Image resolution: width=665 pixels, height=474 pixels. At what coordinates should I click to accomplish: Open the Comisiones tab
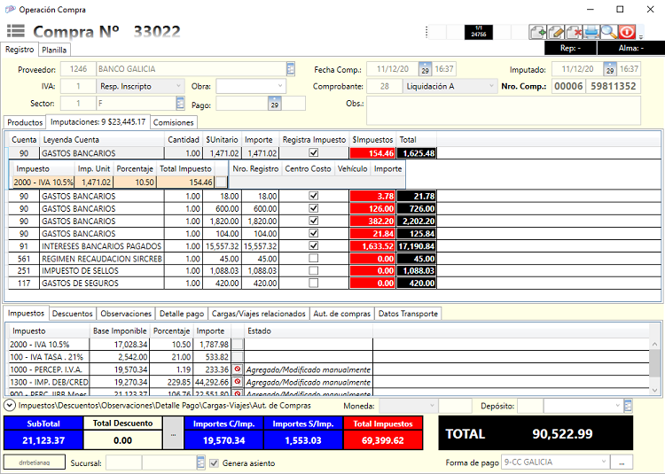tap(174, 122)
